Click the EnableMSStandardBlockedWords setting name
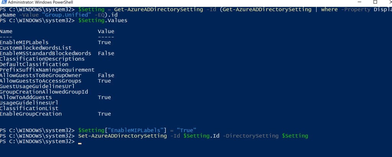392x157 pixels. [x=46, y=53]
